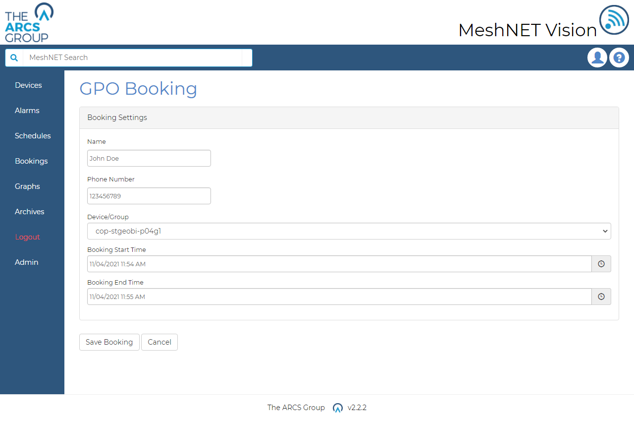Viewport: 634px width, 421px height.
Task: Open the Booking Start Time clock picker
Action: click(601, 264)
